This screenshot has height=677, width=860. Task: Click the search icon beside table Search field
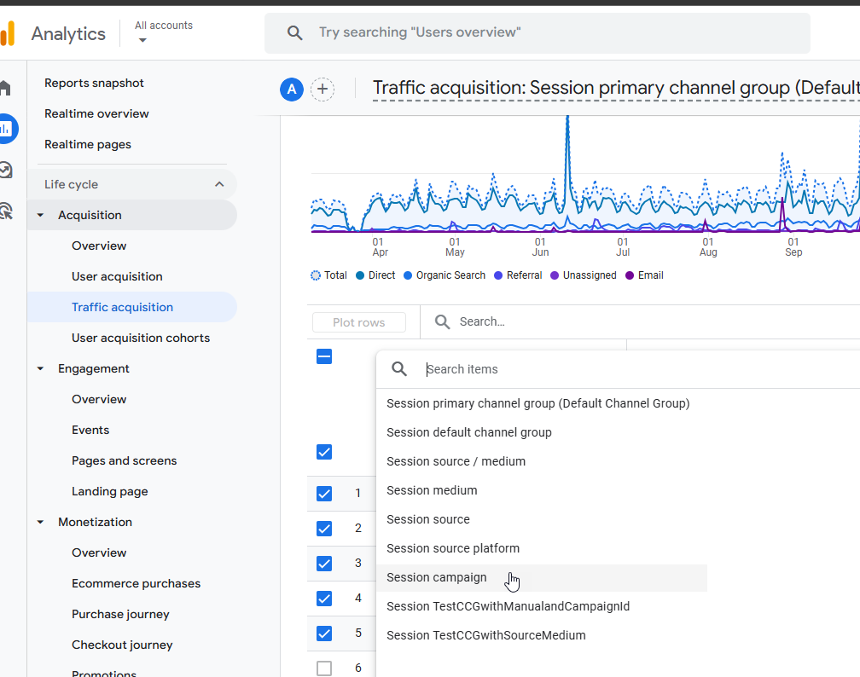coord(442,321)
